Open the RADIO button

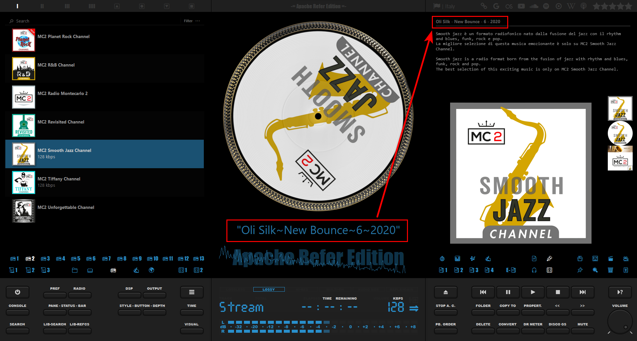80,295
